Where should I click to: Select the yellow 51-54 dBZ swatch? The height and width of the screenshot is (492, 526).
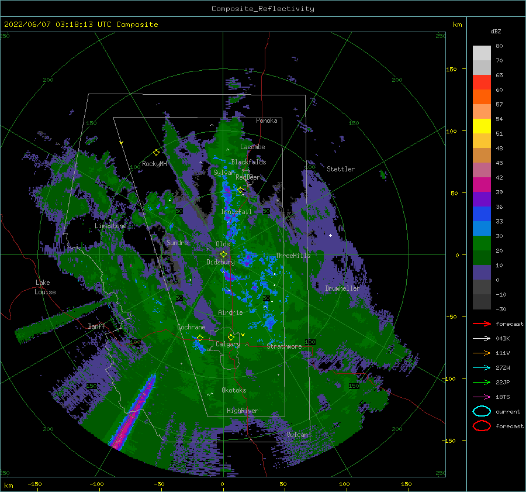point(482,126)
